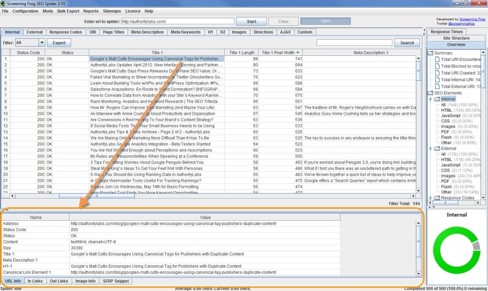This screenshot has height=291, width=488.
Task: Open the Directives tab
Action: click(x=263, y=32)
